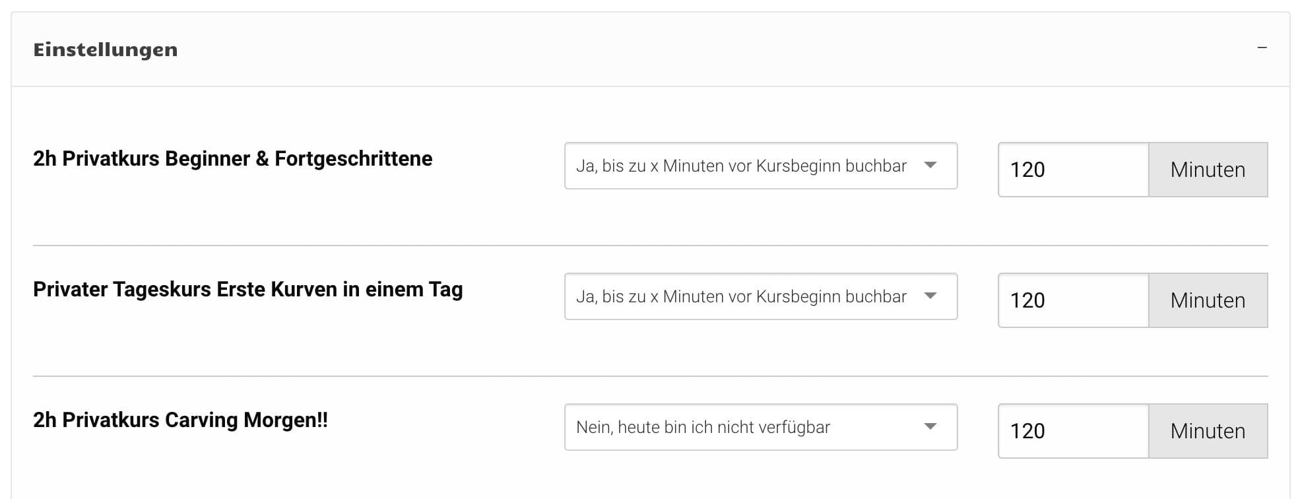Focus minutes field for 2h Privatkurs Beginner
Image resolution: width=1300 pixels, height=499 pixels.
pyautogui.click(x=1072, y=170)
